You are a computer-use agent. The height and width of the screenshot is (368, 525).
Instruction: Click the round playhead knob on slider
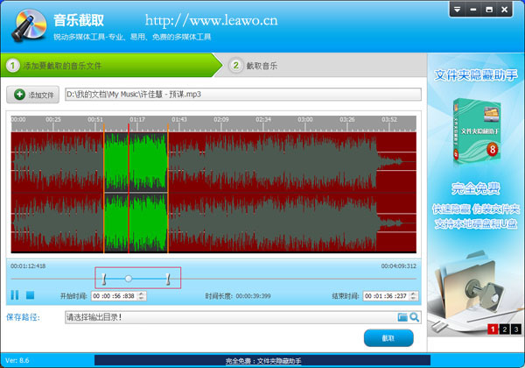[x=129, y=279]
